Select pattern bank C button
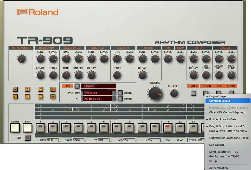 (x=40, y=89)
